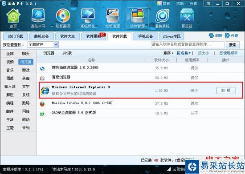The image size is (245, 174).
Task: Switch to the iPhone专区 tab
Action: coord(171,36)
